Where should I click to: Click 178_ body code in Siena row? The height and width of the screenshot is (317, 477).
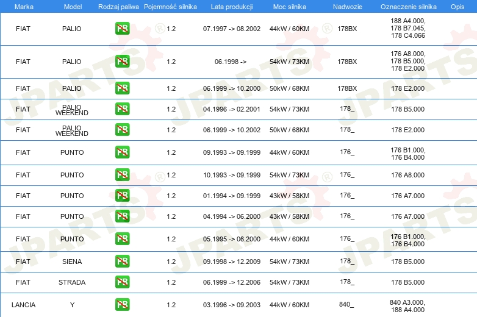click(347, 261)
